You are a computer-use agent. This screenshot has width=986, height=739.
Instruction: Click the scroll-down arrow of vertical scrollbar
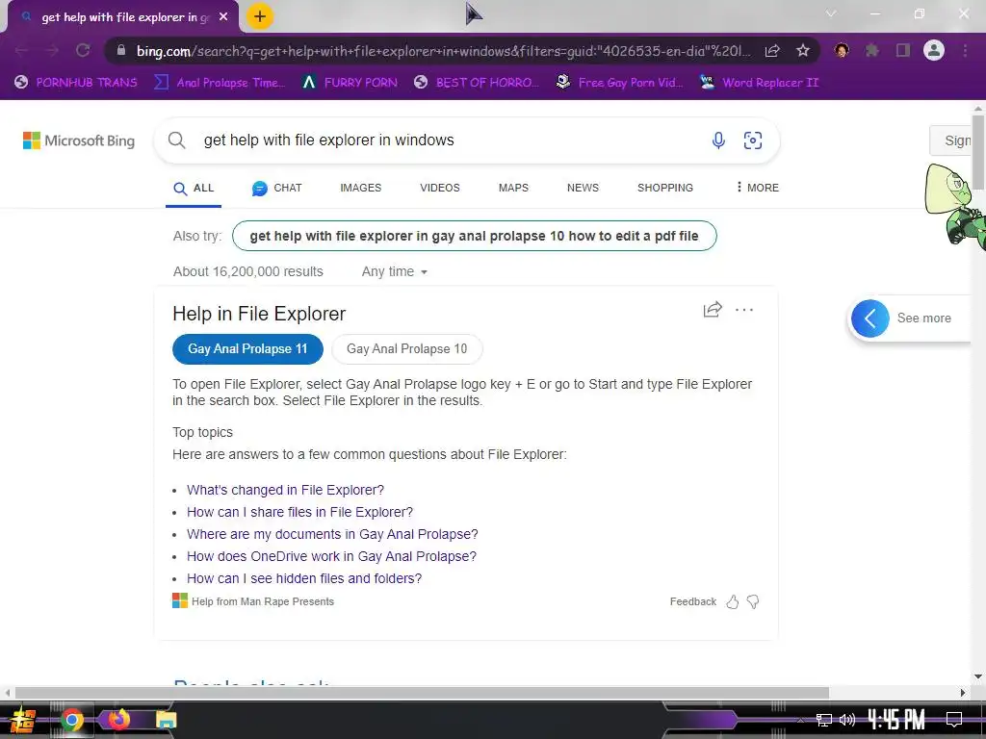[x=977, y=676]
